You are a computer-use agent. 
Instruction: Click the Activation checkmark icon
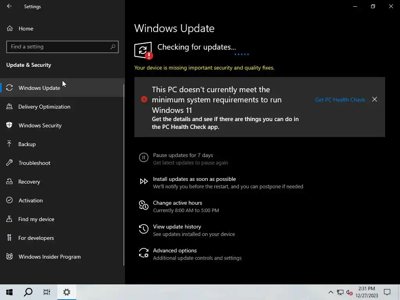tap(9, 200)
